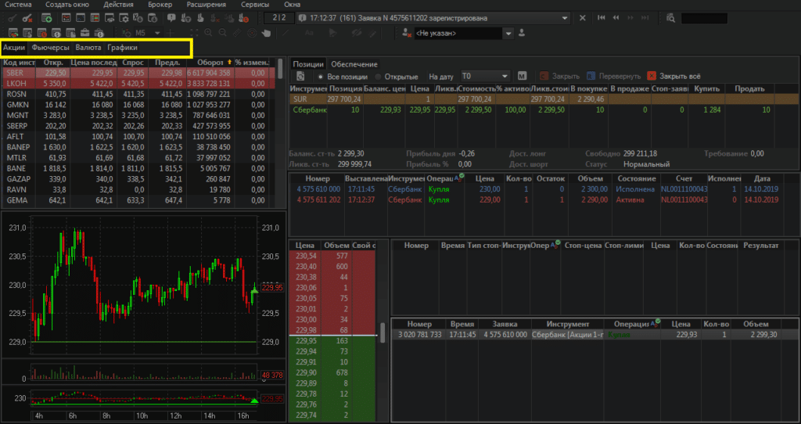Open the 'Брокер' menu
The image size is (801, 424).
[x=160, y=5]
